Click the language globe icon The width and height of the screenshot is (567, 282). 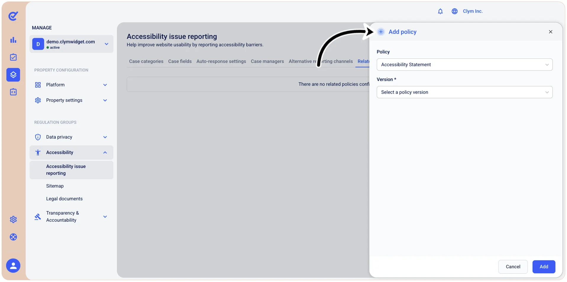pyautogui.click(x=455, y=11)
